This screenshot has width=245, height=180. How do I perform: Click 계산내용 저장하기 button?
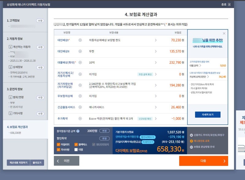click(18, 163)
